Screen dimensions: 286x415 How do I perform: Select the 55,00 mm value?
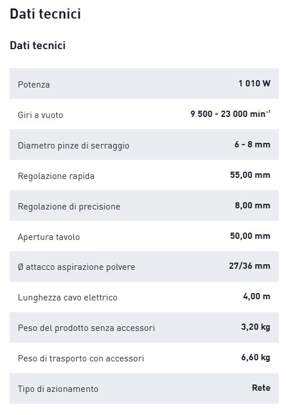(x=250, y=175)
